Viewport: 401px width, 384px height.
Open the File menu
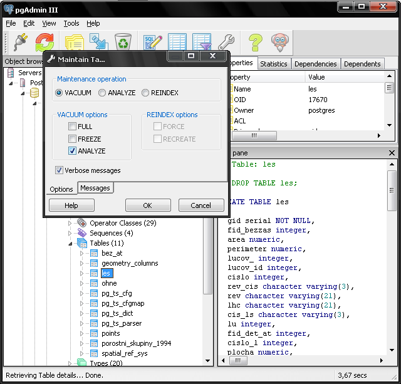[x=11, y=23]
